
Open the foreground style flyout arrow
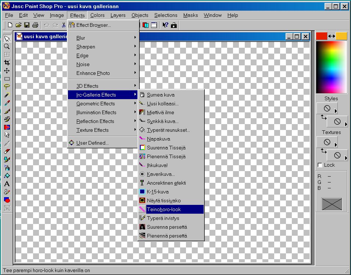tap(336, 111)
